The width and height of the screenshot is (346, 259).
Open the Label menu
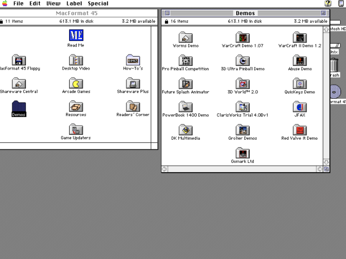[x=74, y=4]
